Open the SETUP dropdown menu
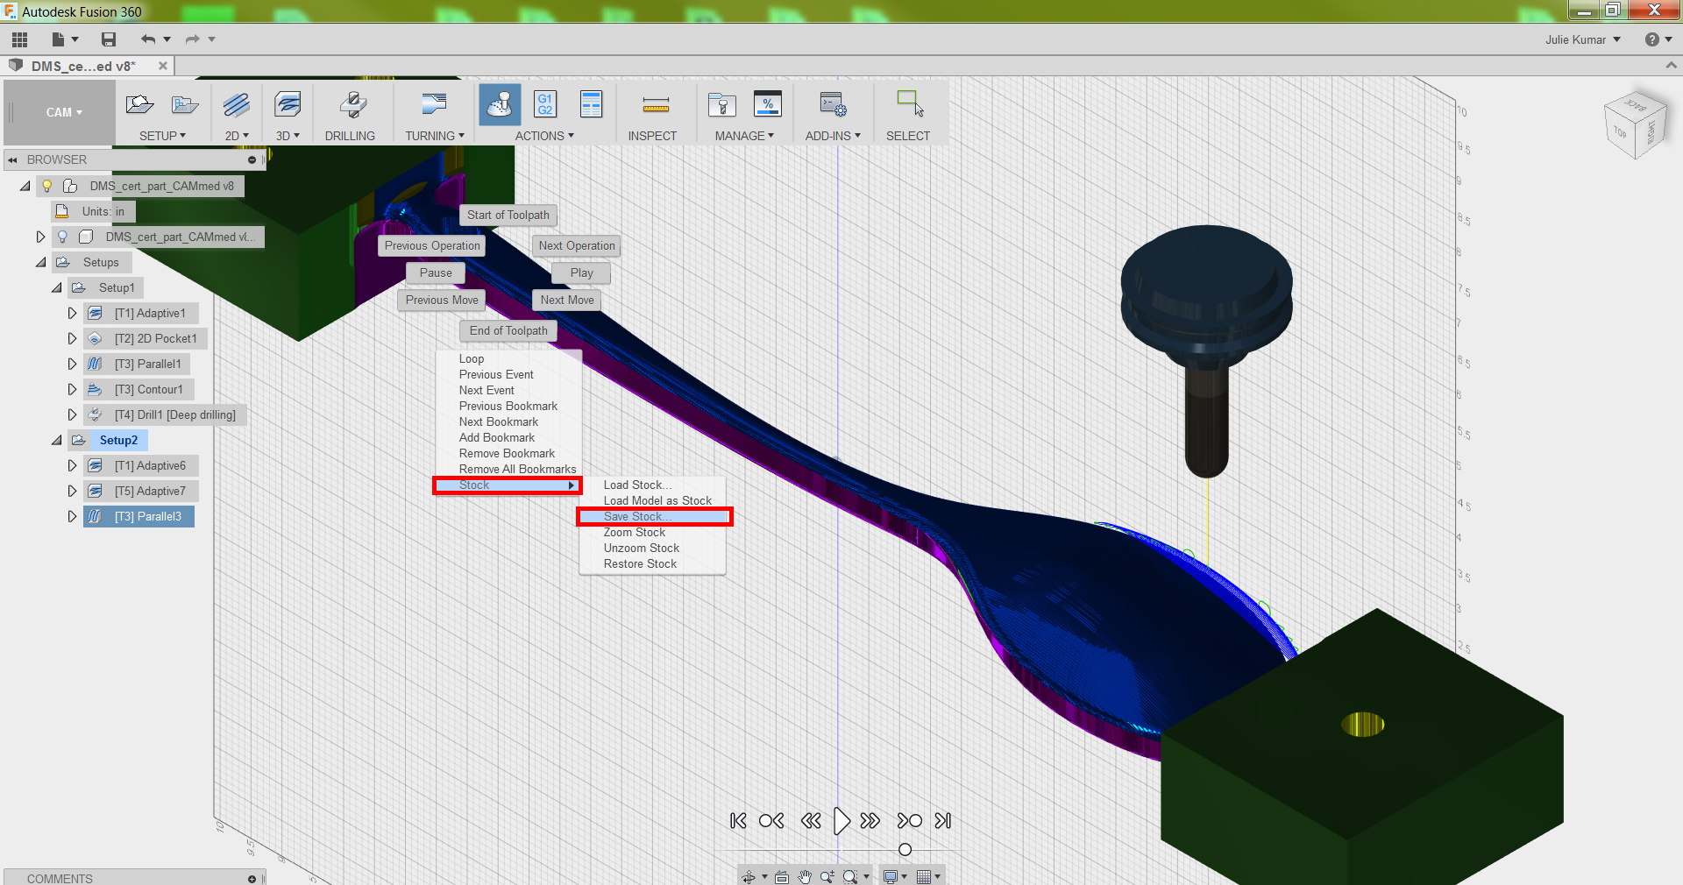Image resolution: width=1683 pixels, height=885 pixels. pos(163,136)
